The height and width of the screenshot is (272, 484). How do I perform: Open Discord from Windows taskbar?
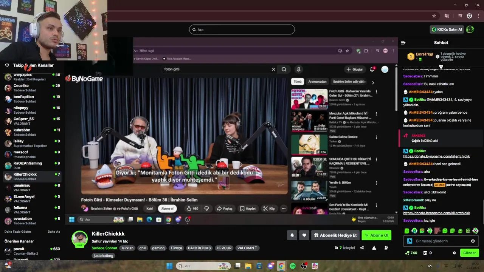[x=270, y=266]
